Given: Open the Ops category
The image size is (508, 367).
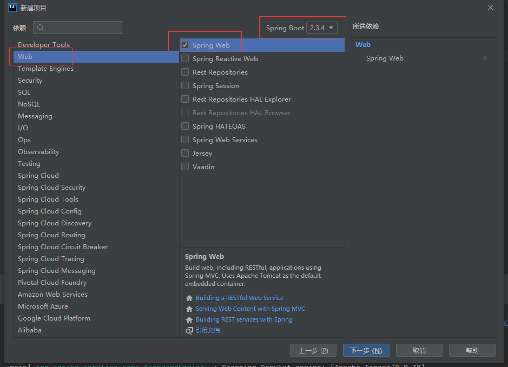Looking at the screenshot, I should point(96,140).
